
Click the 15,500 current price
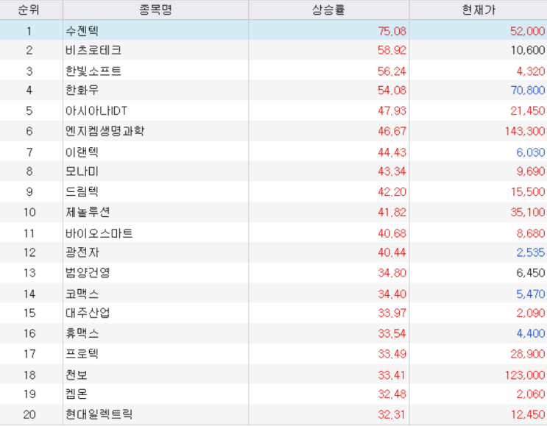[x=528, y=191]
